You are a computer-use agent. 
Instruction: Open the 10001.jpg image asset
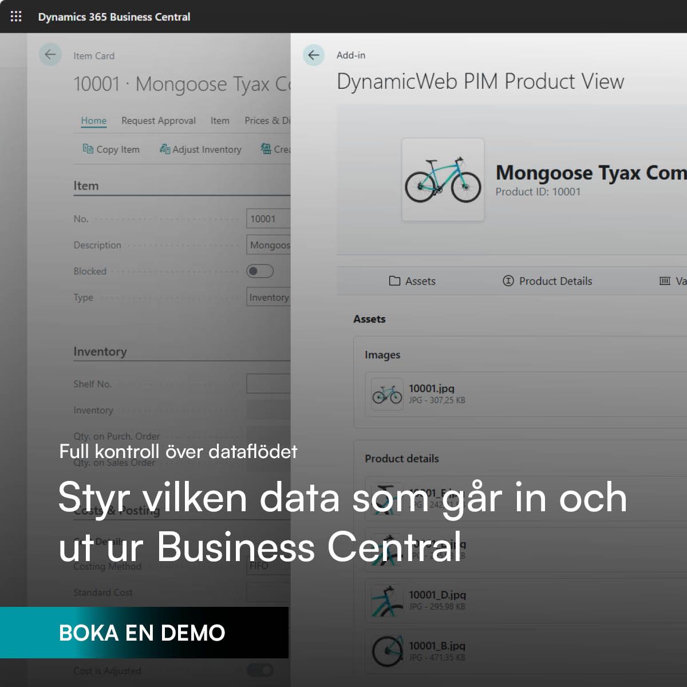point(526,394)
